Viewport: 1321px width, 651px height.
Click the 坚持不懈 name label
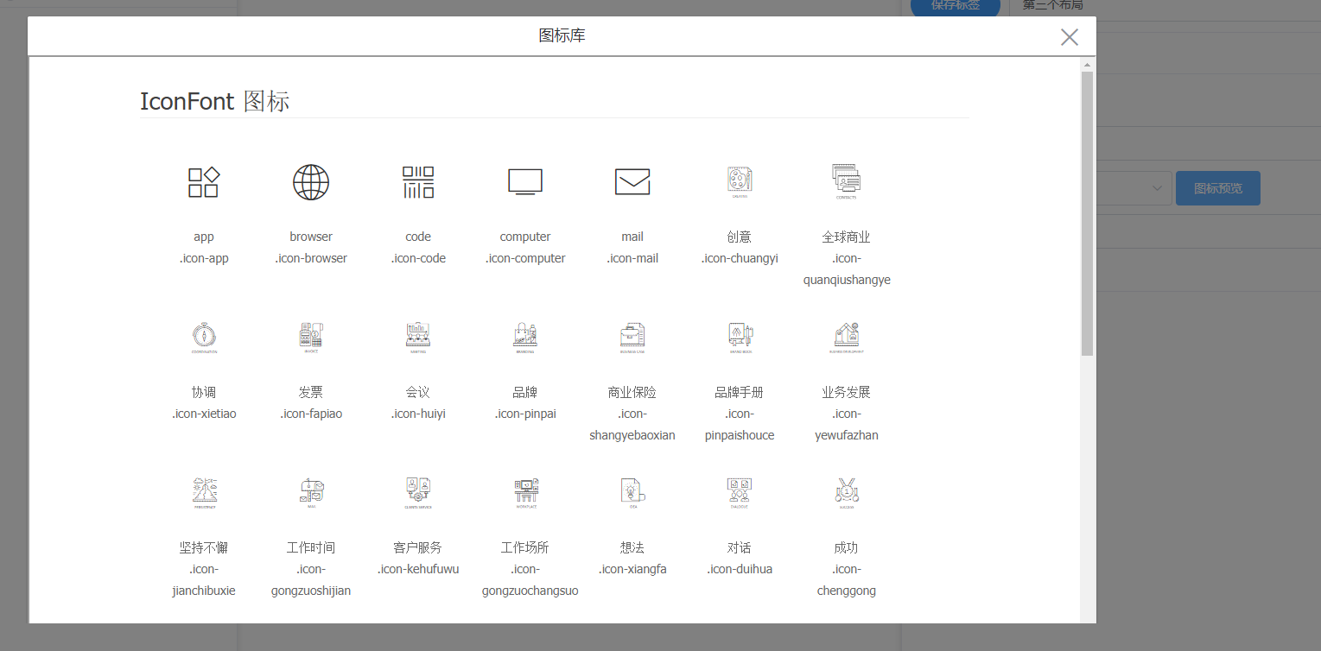[204, 547]
